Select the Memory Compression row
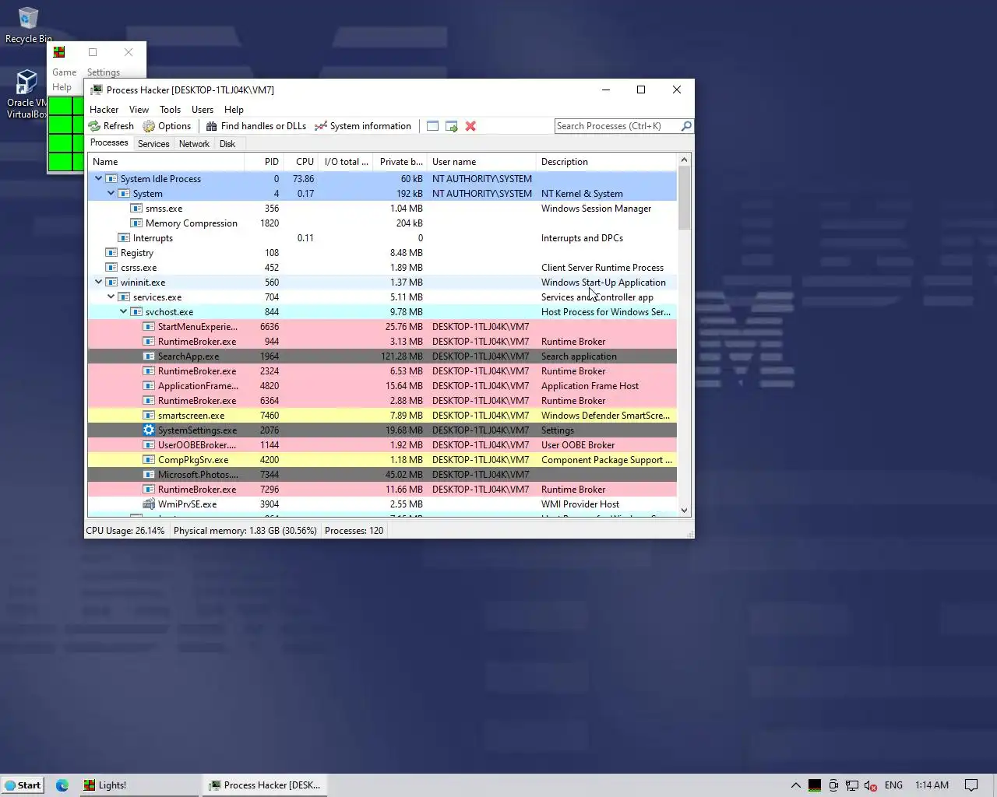The width and height of the screenshot is (997, 797). (382, 223)
